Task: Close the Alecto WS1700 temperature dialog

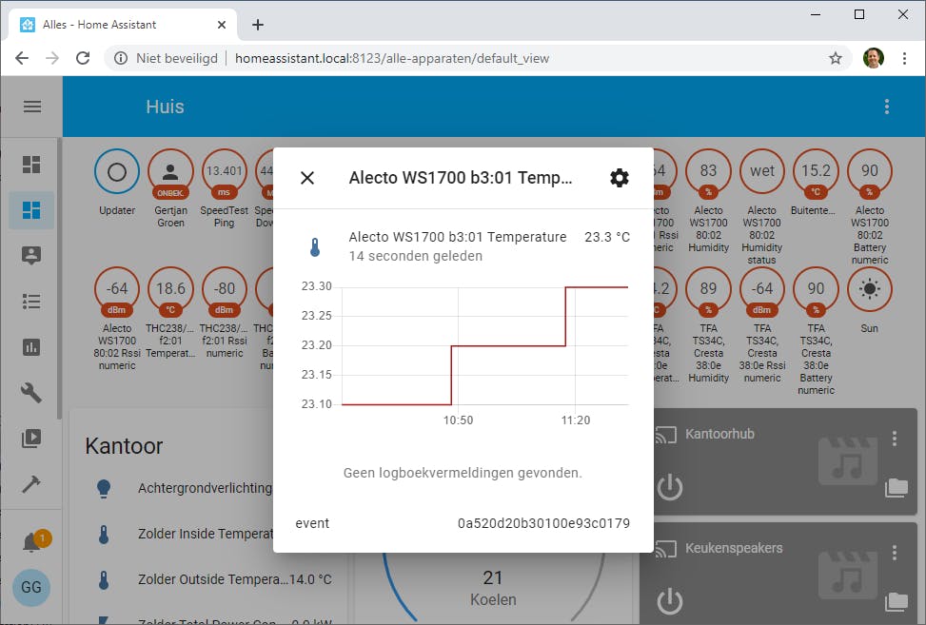Action: (307, 178)
